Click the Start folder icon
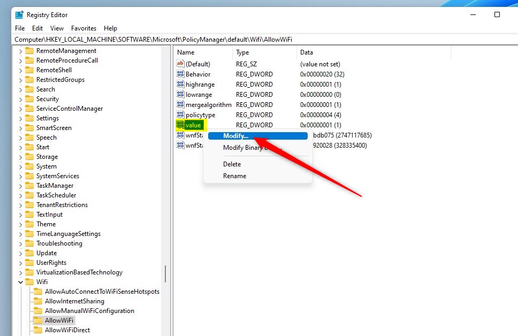Viewport: 518px width, 336px height. (30, 147)
